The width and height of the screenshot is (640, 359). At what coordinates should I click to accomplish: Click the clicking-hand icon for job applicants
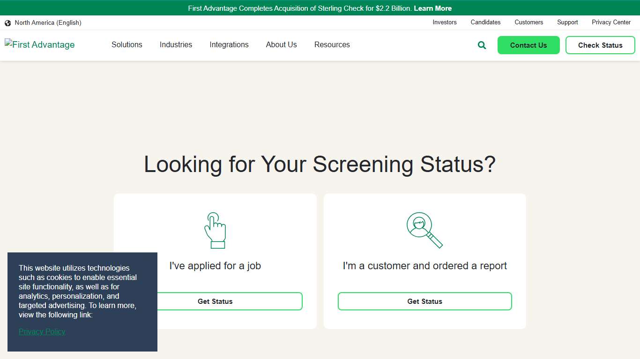(x=215, y=230)
